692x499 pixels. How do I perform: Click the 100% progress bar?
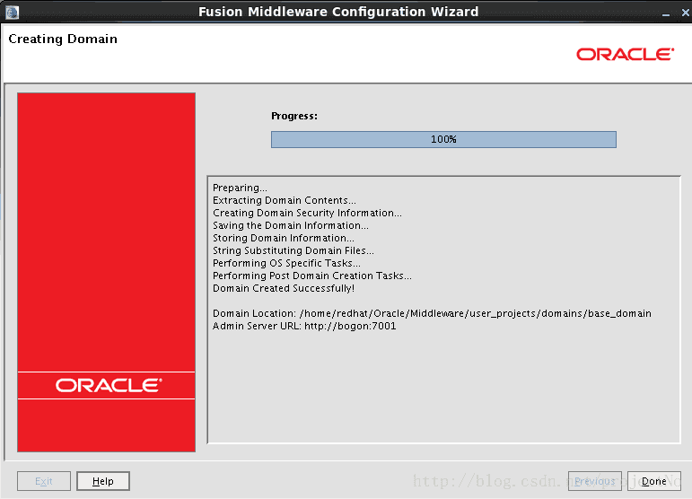[443, 139]
